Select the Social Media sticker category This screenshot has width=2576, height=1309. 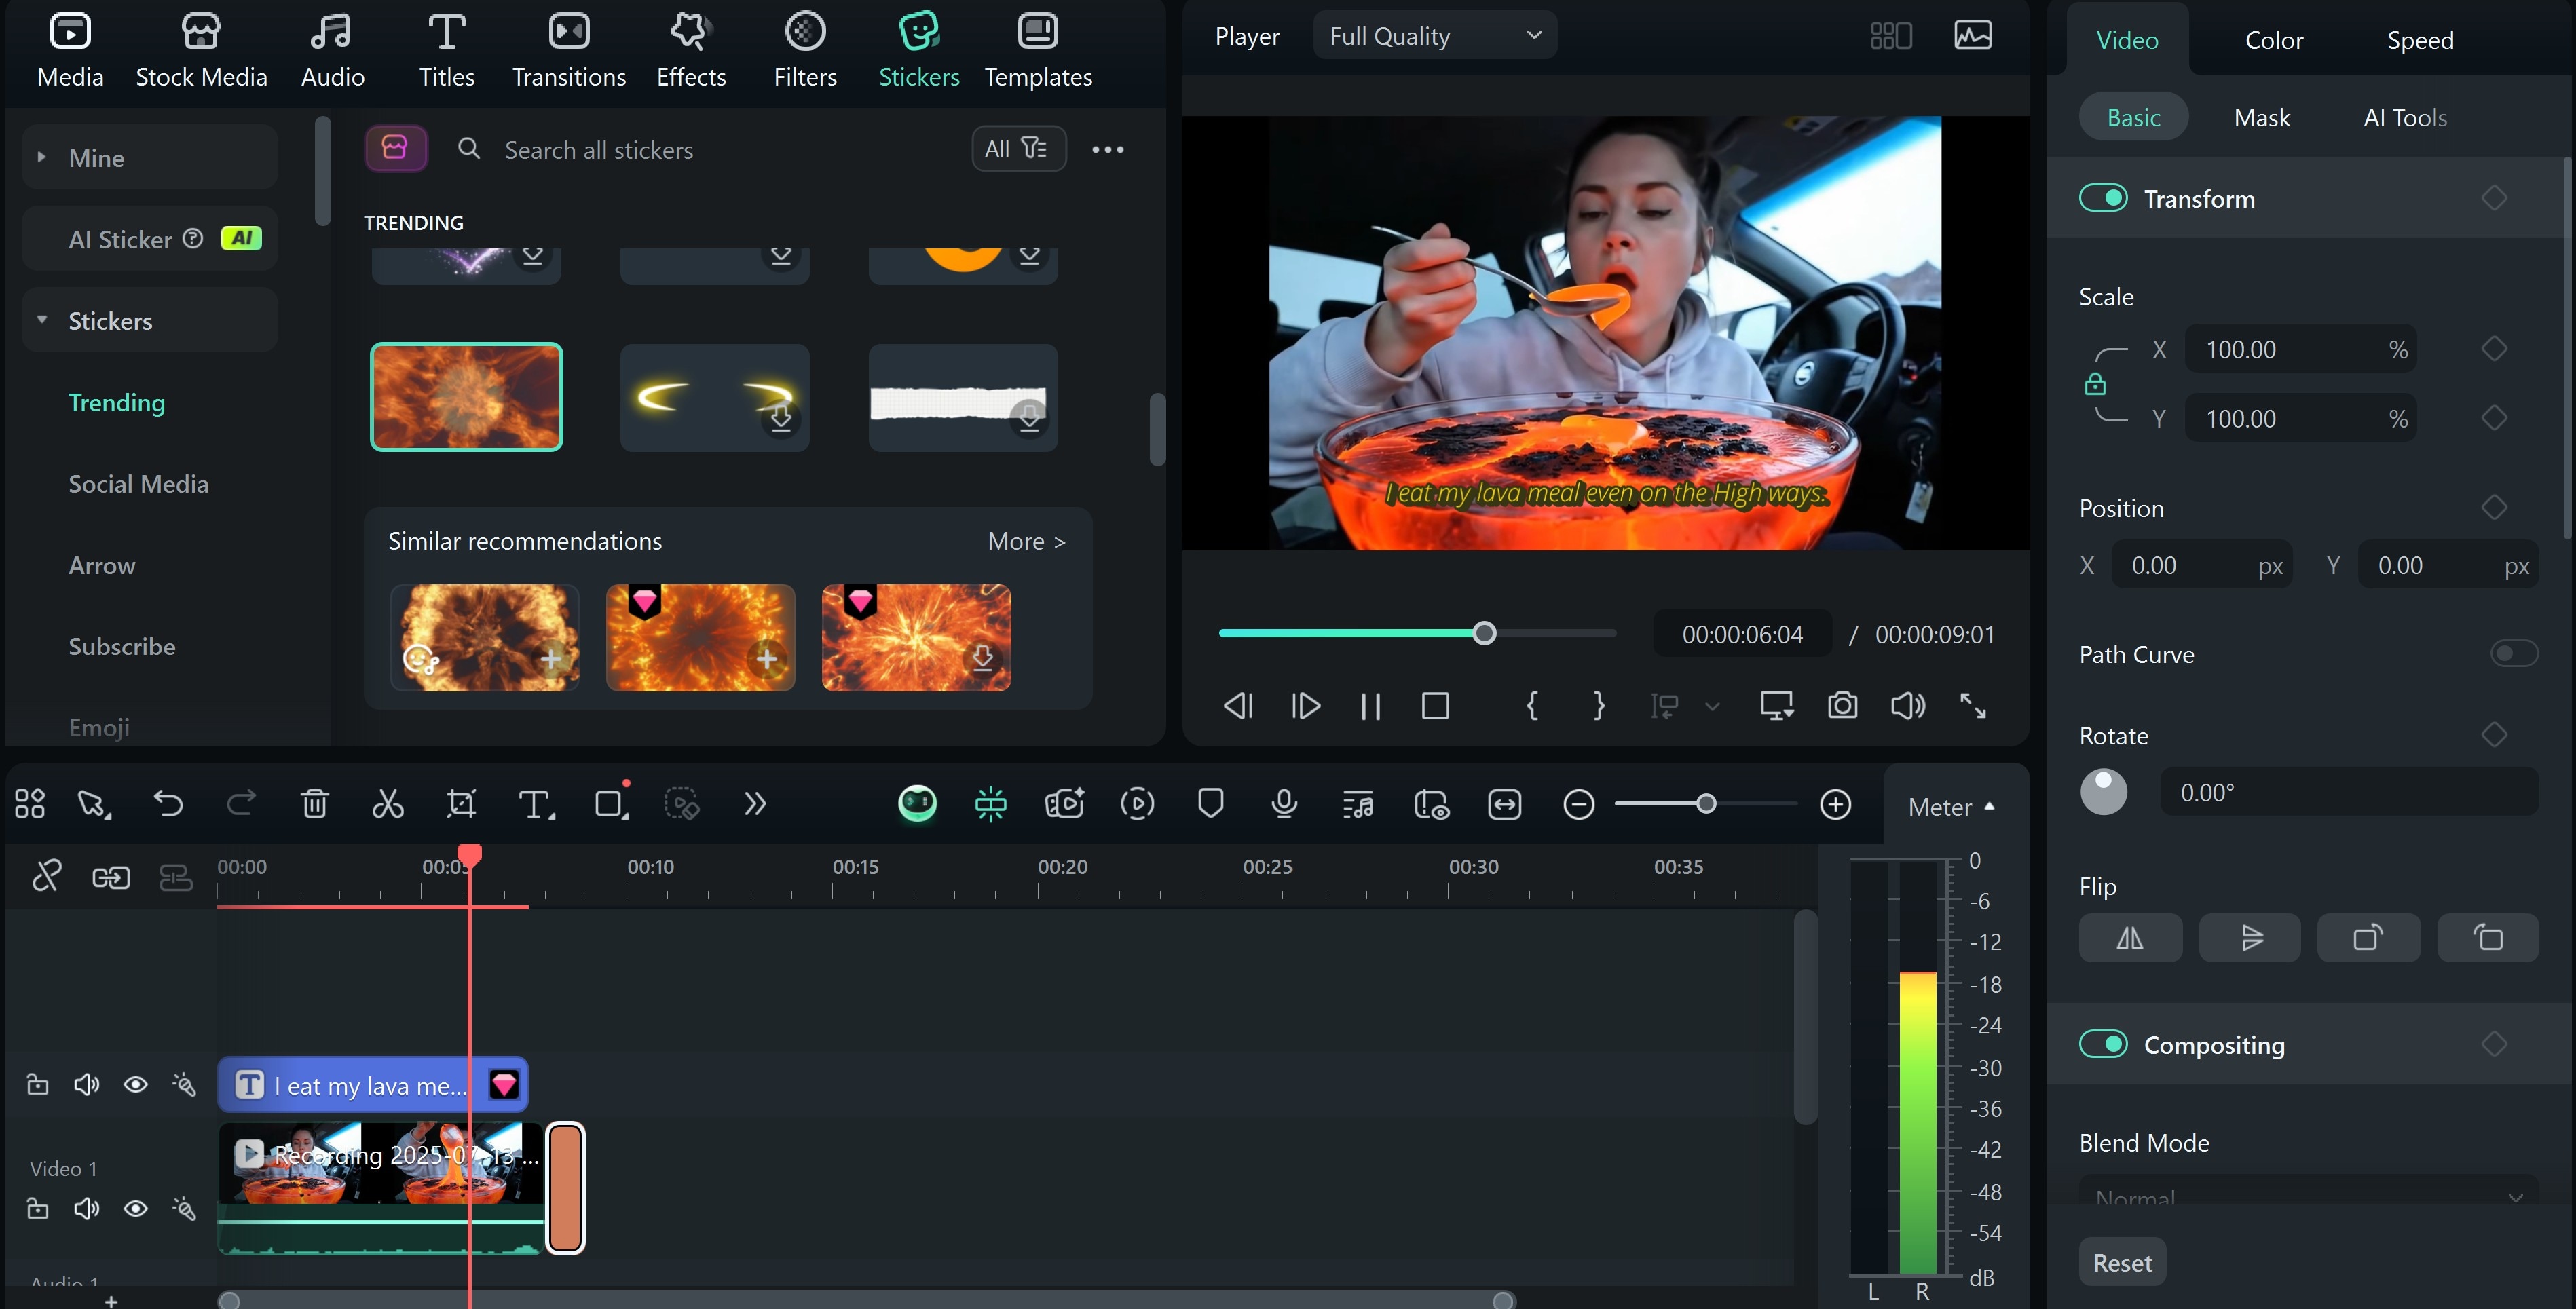click(138, 484)
